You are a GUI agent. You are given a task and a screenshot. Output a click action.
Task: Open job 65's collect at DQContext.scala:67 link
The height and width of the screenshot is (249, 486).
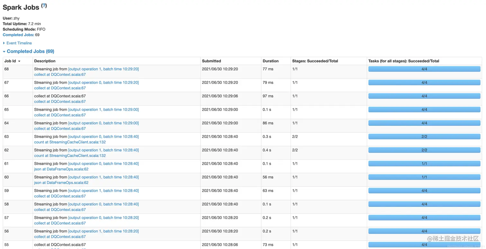pyautogui.click(x=60, y=115)
